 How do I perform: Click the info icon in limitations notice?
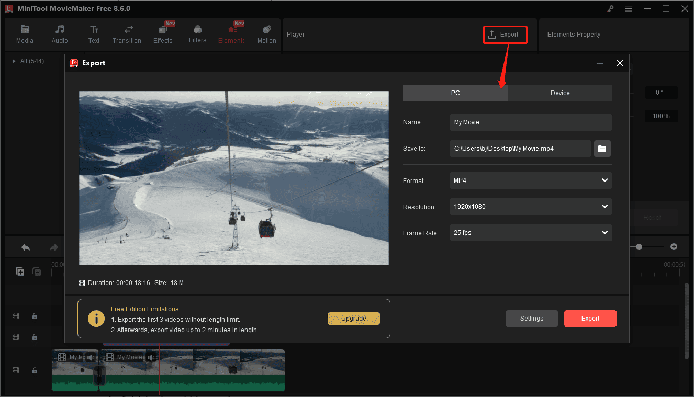[96, 319]
